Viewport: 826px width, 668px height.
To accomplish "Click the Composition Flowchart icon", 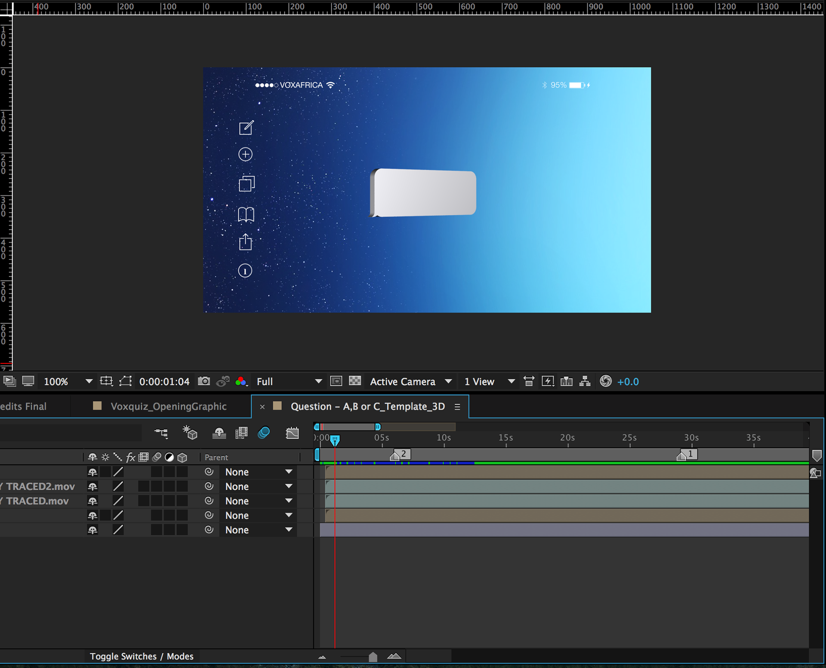I will point(585,381).
